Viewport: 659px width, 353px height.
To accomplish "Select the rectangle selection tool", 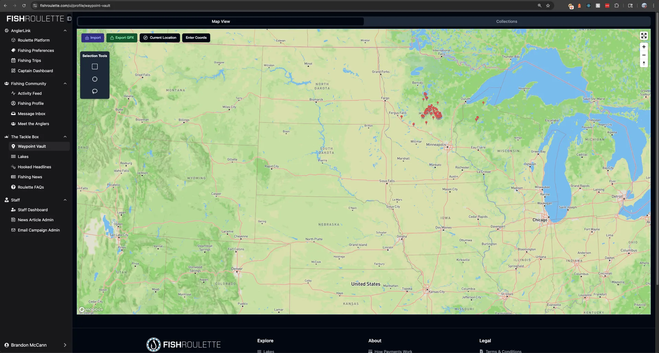I will pos(95,67).
